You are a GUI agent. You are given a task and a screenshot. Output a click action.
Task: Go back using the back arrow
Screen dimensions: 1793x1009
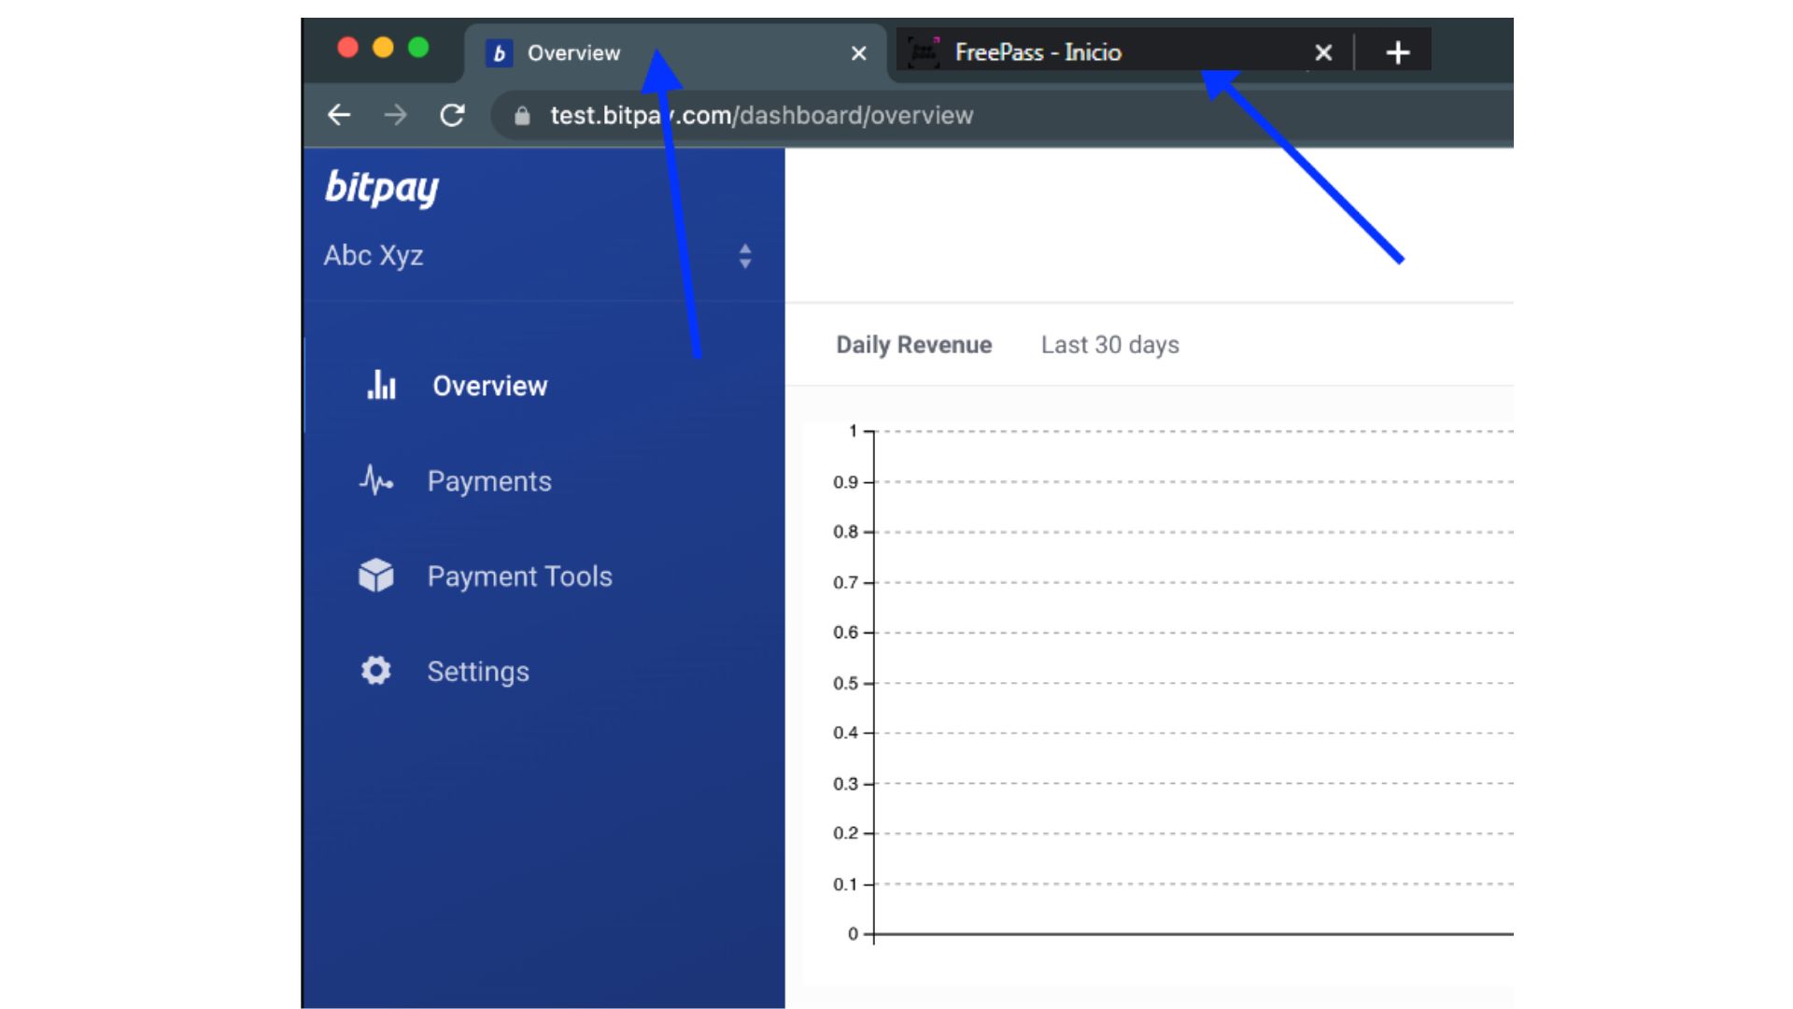(340, 115)
